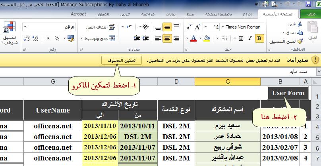
Task: Activate the Format Painter (نسخ التنسيق) brush
Action: click(x=300, y=41)
